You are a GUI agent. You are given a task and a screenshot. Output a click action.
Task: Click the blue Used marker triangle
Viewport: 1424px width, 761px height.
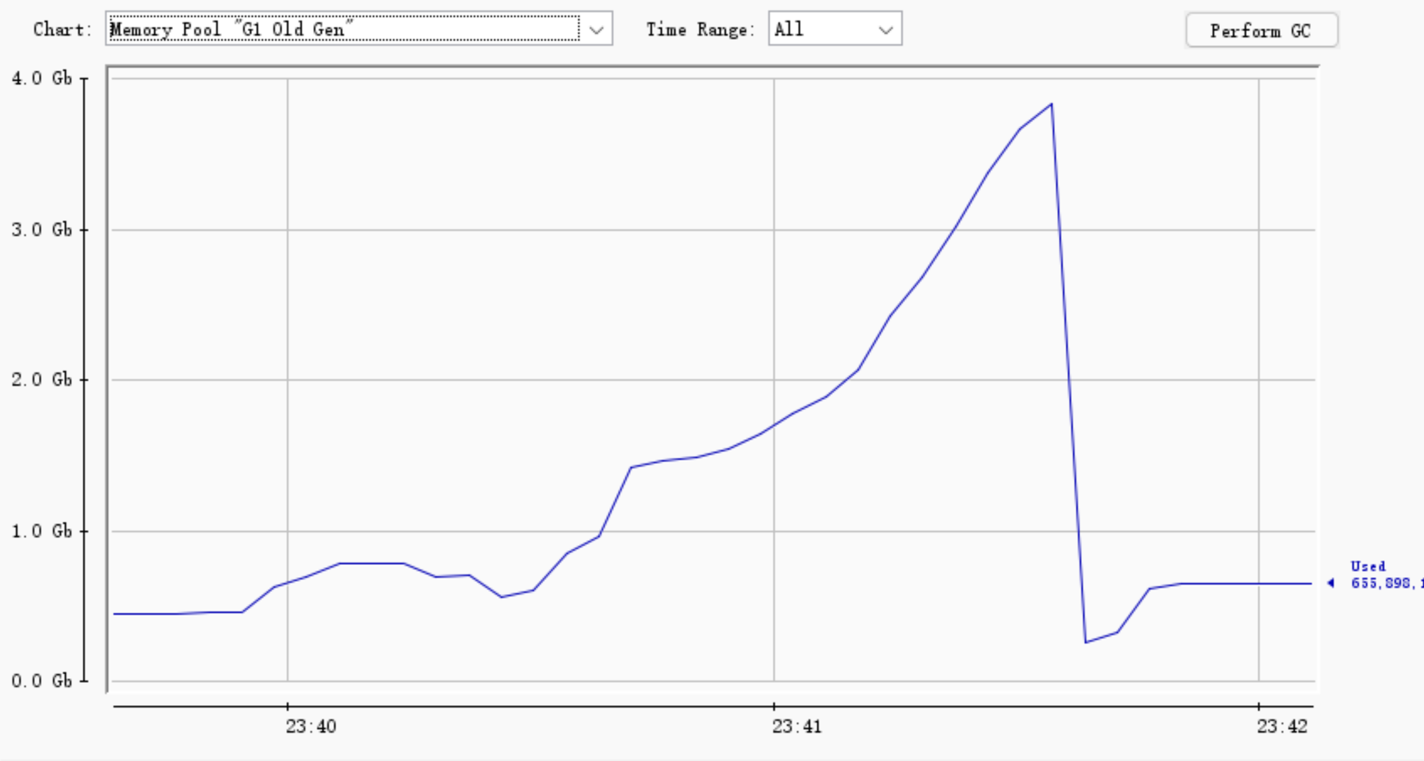pos(1330,583)
